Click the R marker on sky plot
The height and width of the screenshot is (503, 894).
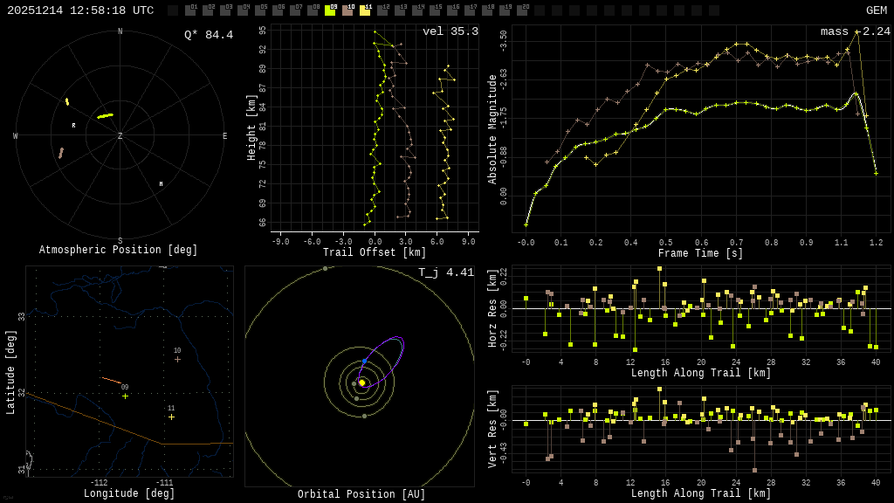click(73, 126)
